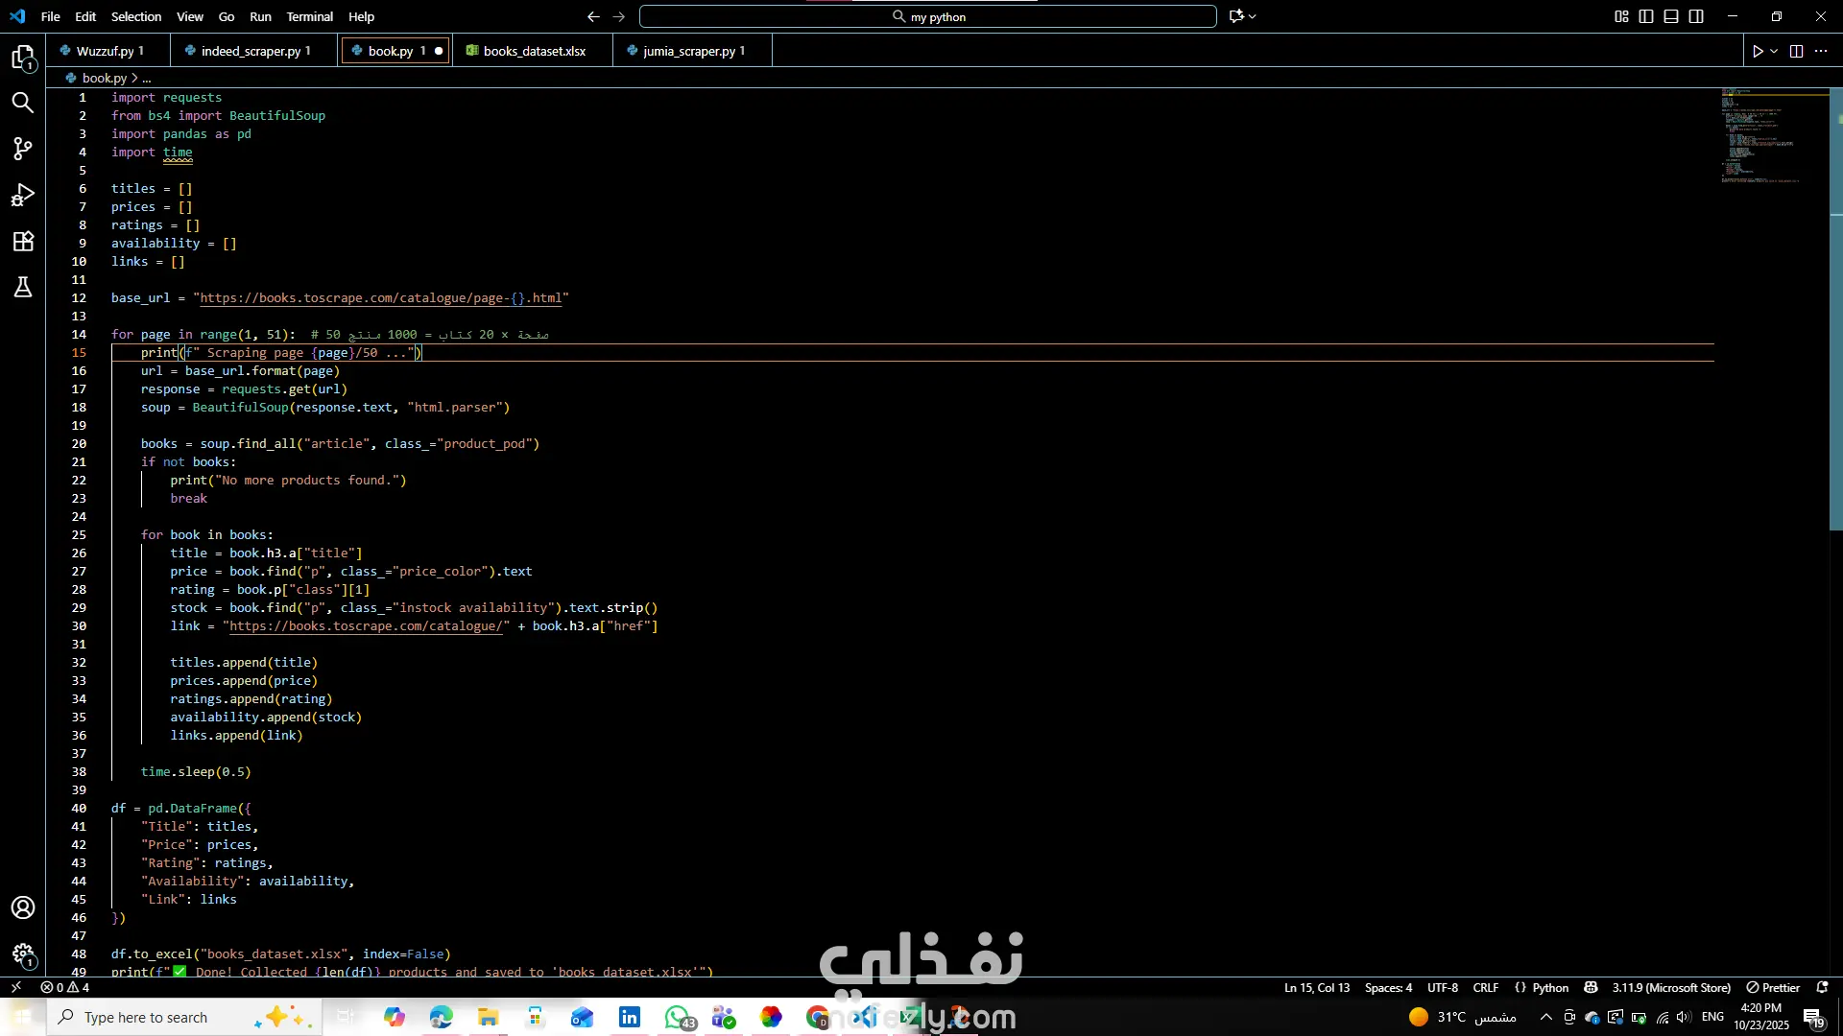The image size is (1843, 1036).
Task: Toggle the primary side bar layout button
Action: pyautogui.click(x=1646, y=16)
